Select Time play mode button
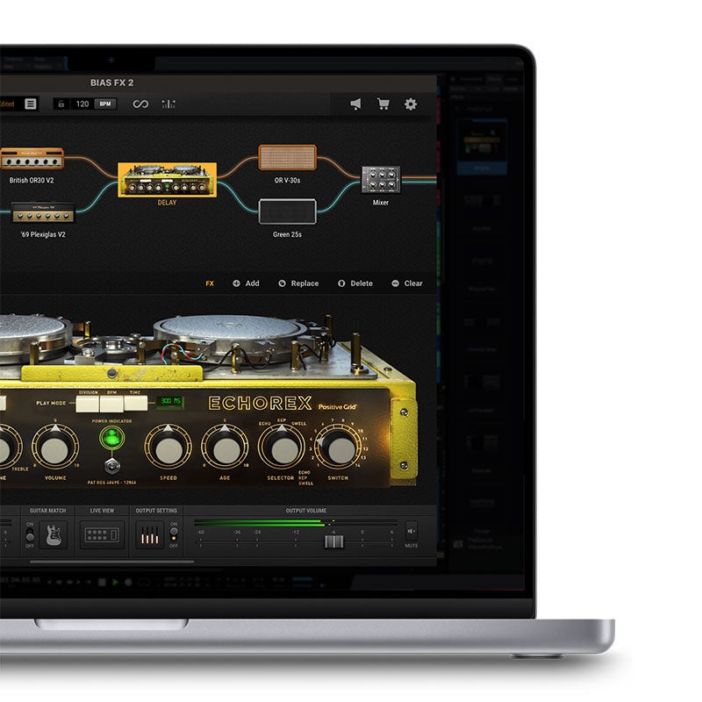Image resolution: width=702 pixels, height=702 pixels. [x=136, y=404]
